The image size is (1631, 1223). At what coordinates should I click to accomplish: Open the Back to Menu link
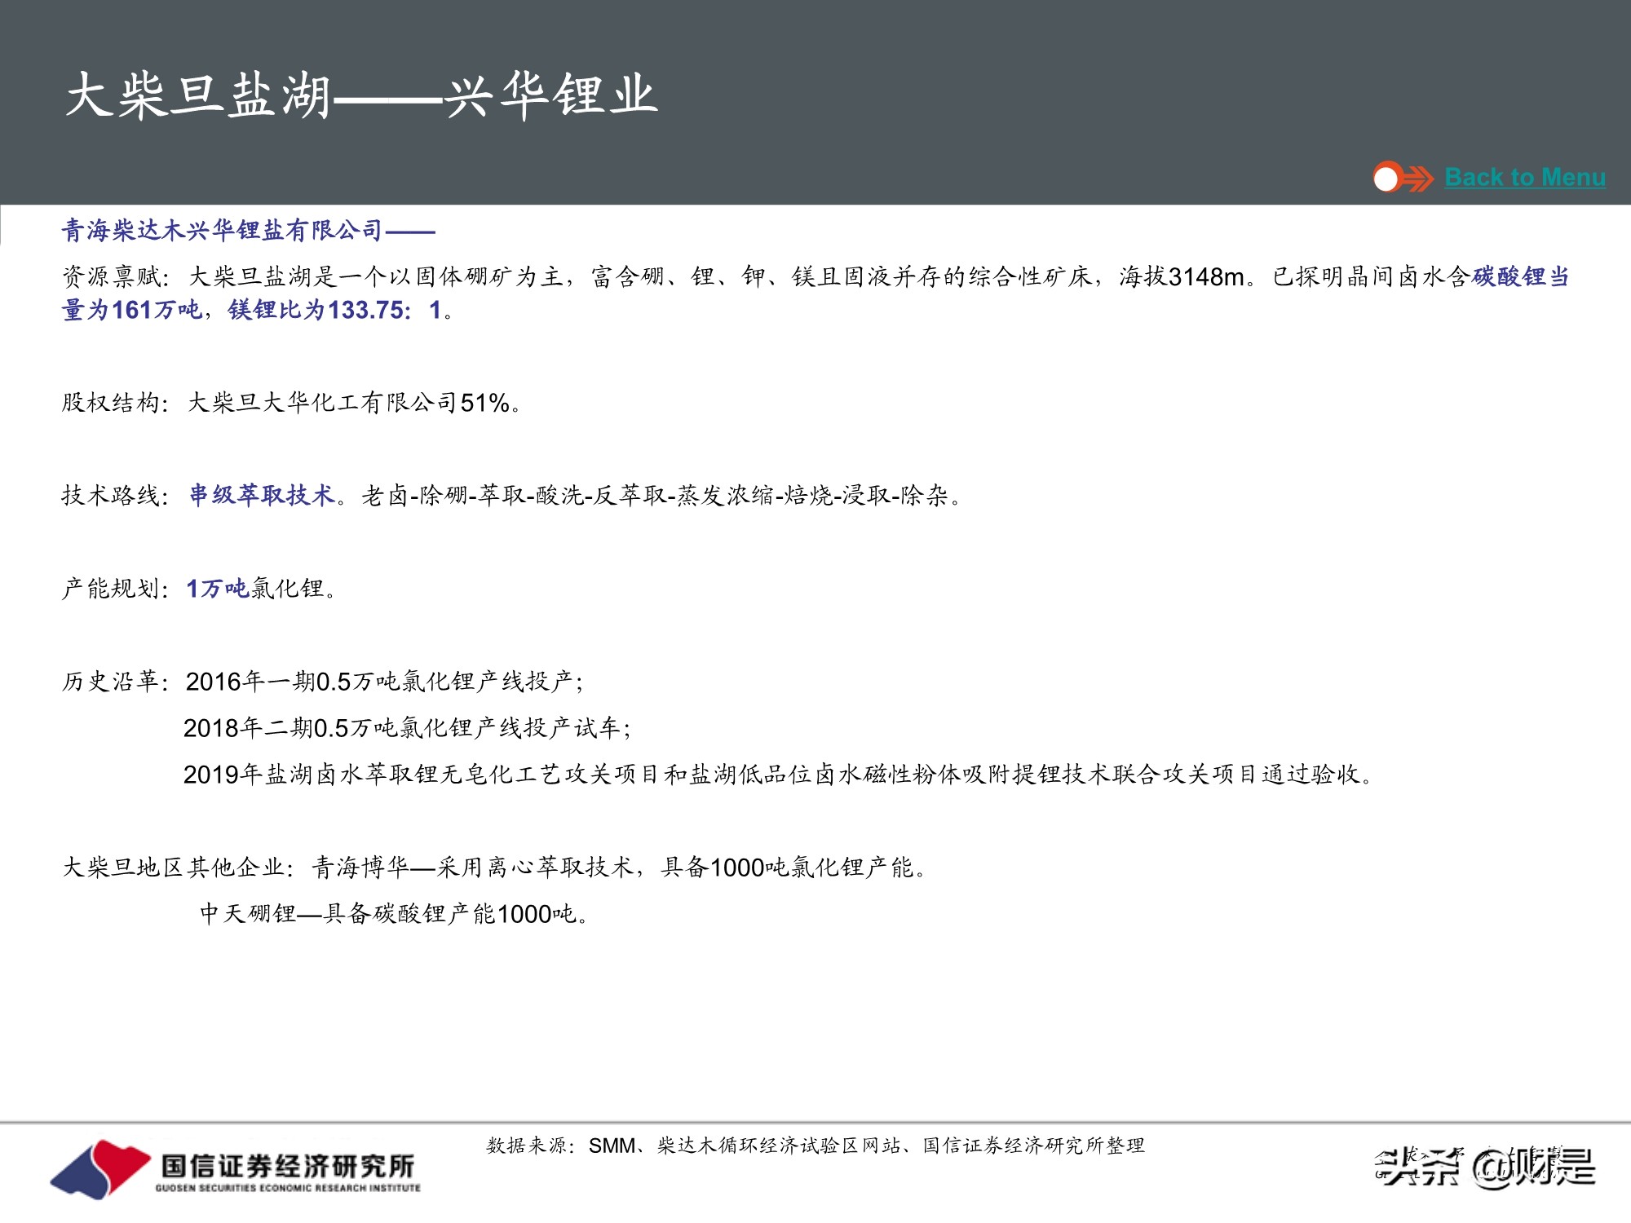(x=1523, y=176)
